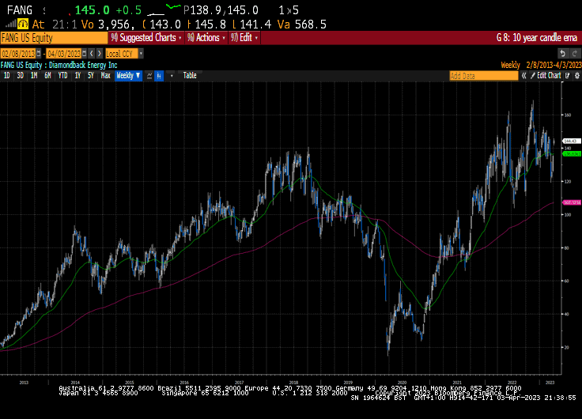Open chart settings gear icon
582x419 pixels.
click(577, 76)
